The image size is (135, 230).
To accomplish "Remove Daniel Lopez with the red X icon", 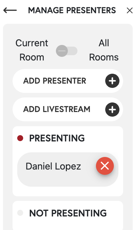I will tap(105, 166).
